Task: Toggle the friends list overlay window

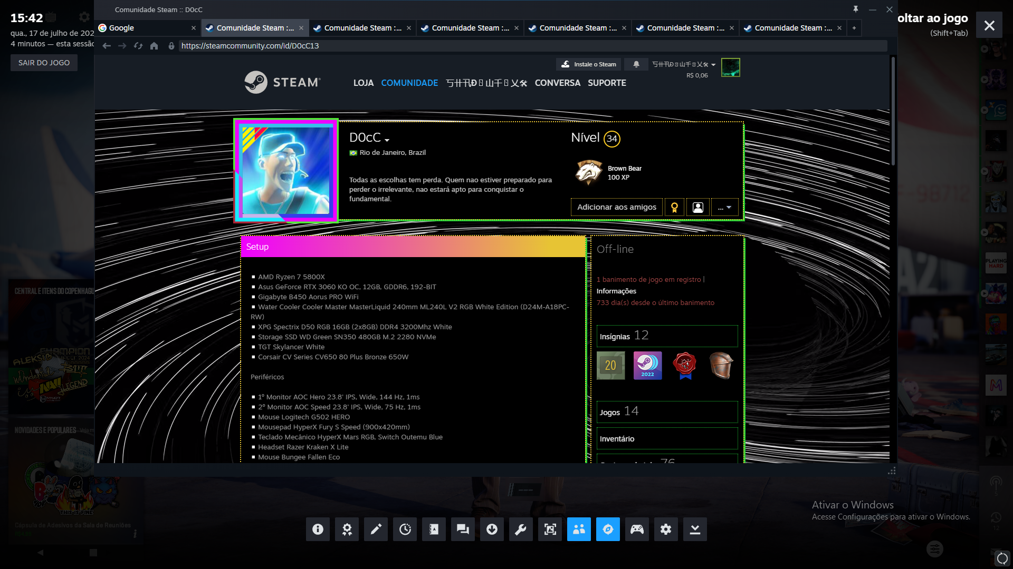Action: [x=579, y=529]
